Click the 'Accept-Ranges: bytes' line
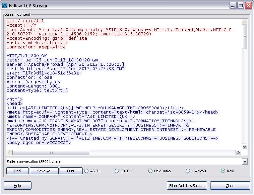Image resolution: width=254 pixels, height=195 pixels. click(33, 82)
